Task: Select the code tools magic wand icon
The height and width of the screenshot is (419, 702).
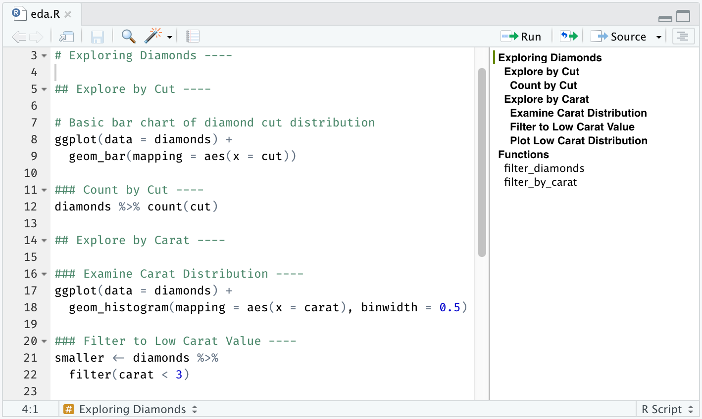Action: (154, 36)
